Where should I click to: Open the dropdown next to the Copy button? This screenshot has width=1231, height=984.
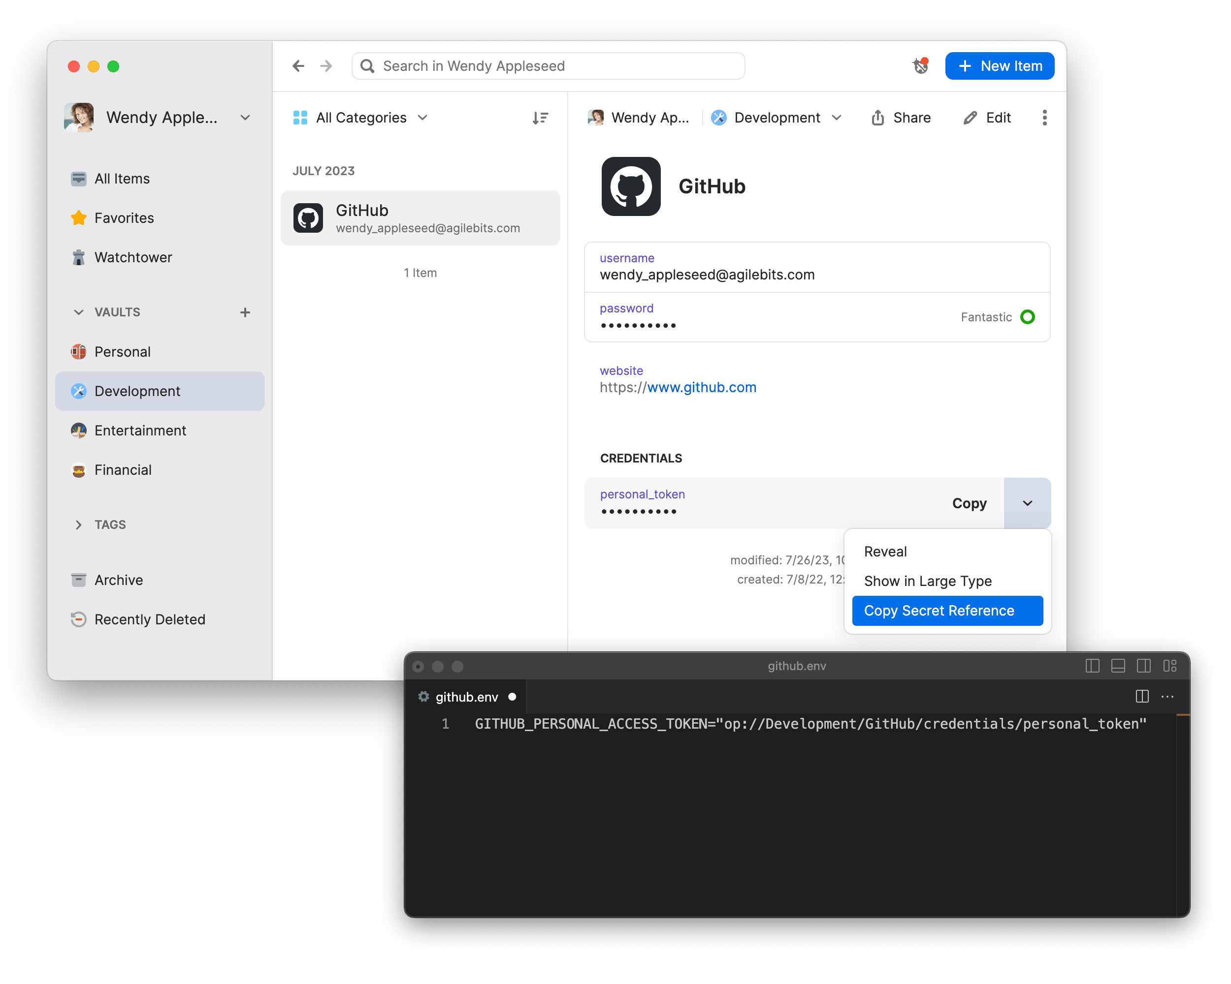tap(1027, 503)
